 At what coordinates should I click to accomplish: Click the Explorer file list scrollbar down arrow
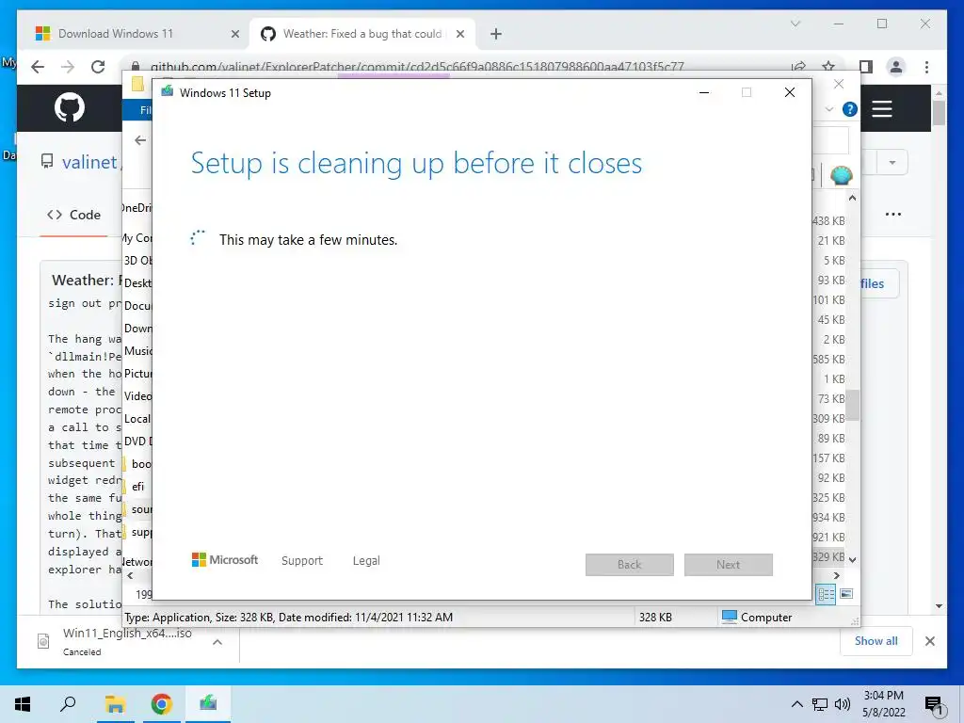point(852,559)
